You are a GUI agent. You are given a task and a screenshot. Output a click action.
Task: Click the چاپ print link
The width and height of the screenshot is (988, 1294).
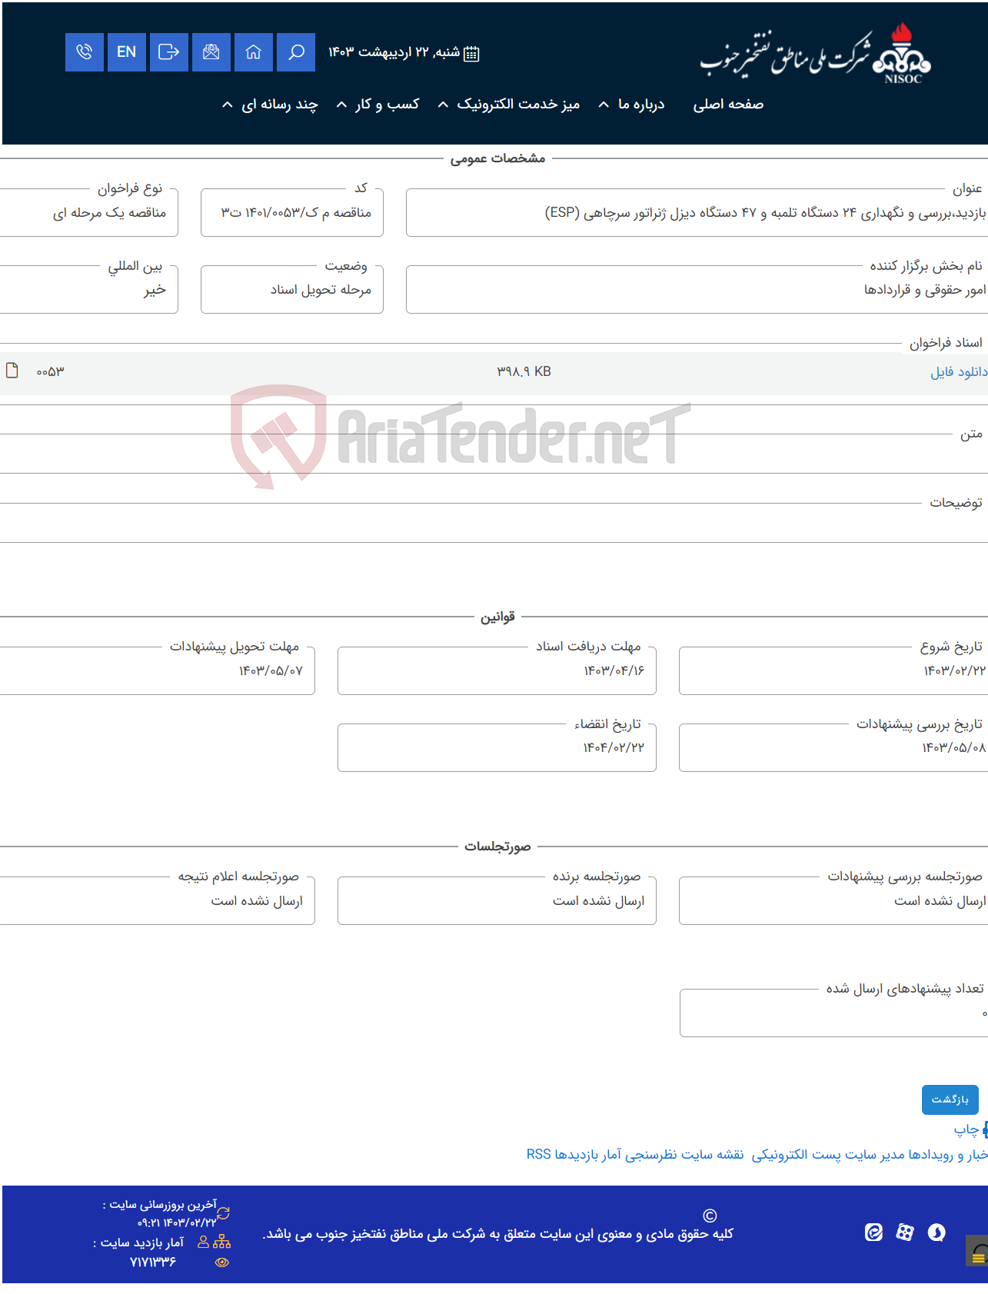click(x=966, y=1129)
